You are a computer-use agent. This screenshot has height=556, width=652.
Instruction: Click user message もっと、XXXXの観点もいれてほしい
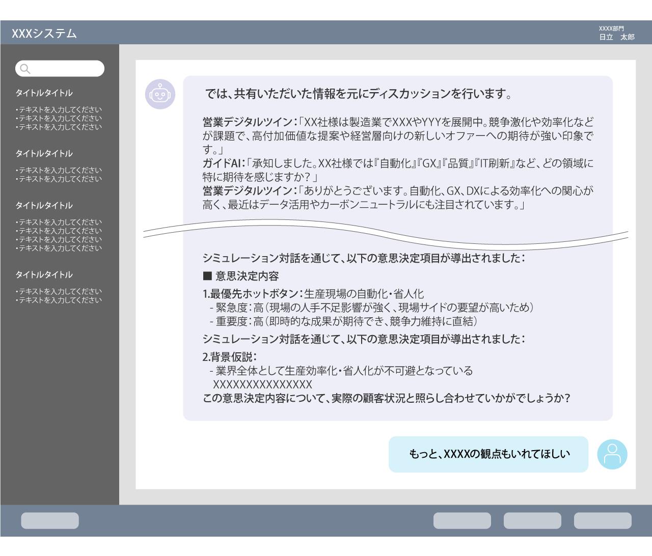488,454
